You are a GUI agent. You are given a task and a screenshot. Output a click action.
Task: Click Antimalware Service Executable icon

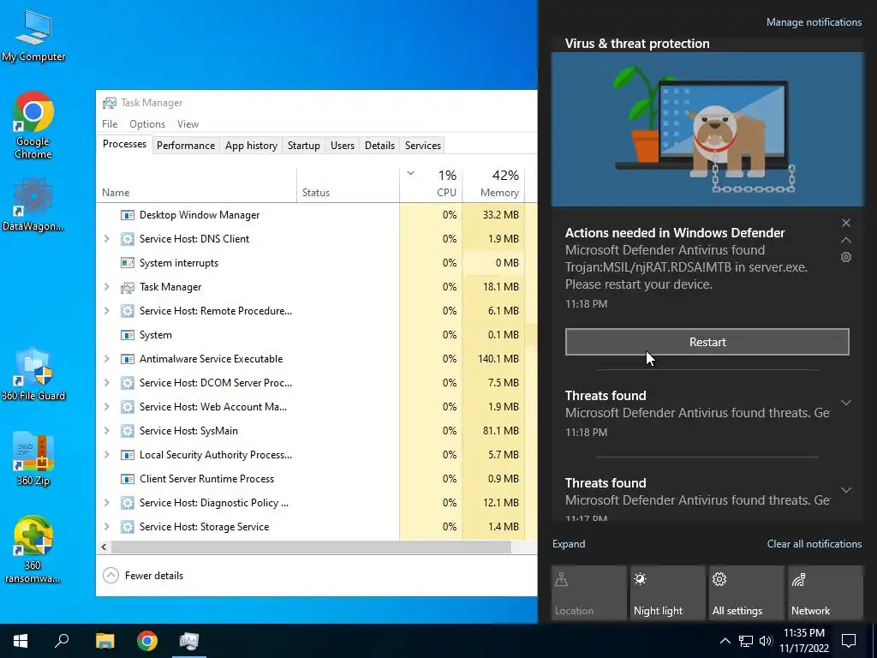point(128,359)
